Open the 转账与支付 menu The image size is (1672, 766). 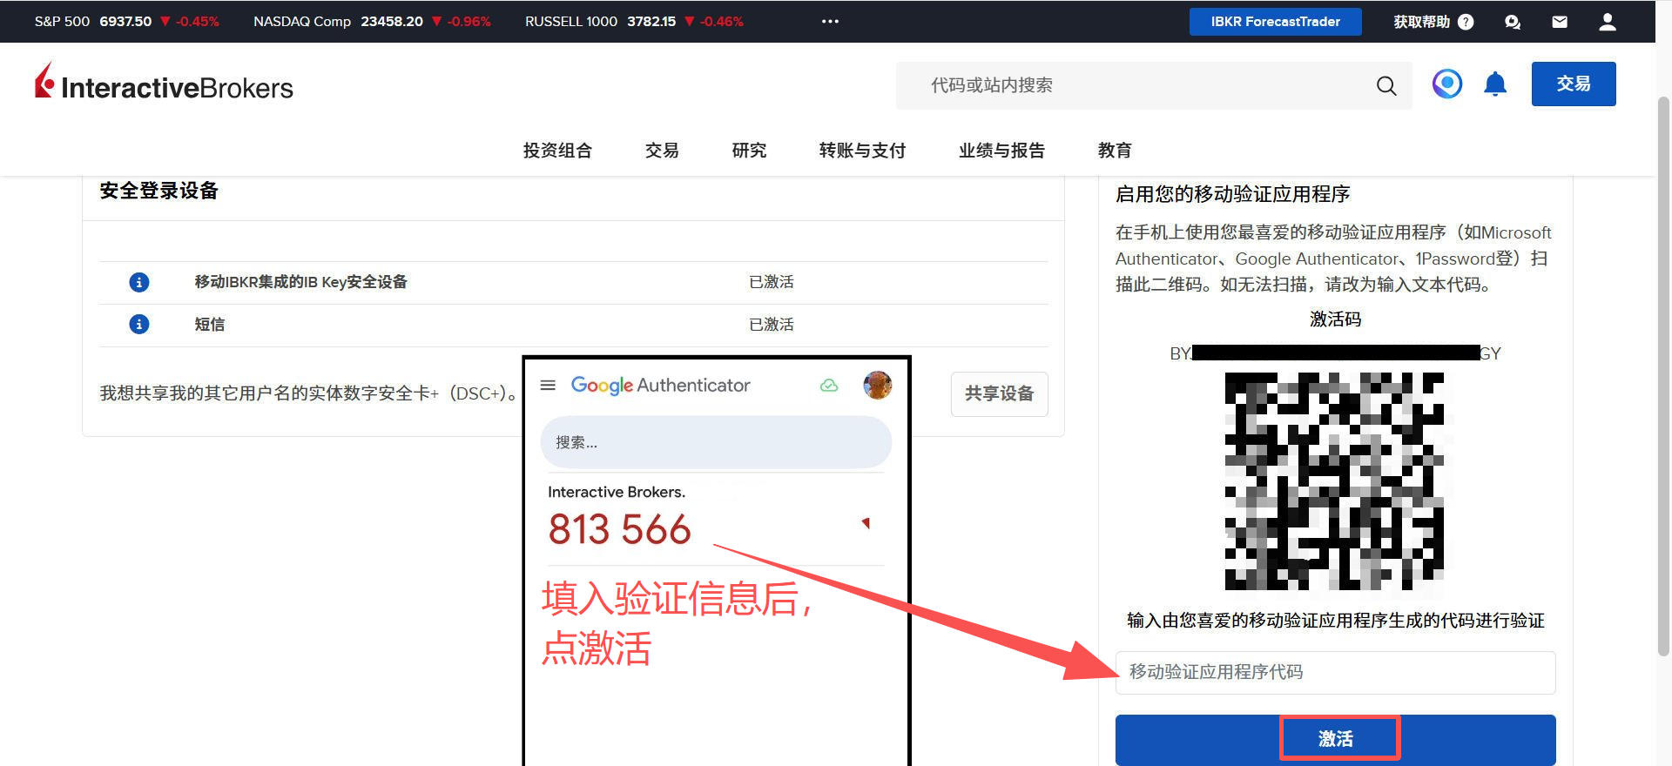pos(862,151)
